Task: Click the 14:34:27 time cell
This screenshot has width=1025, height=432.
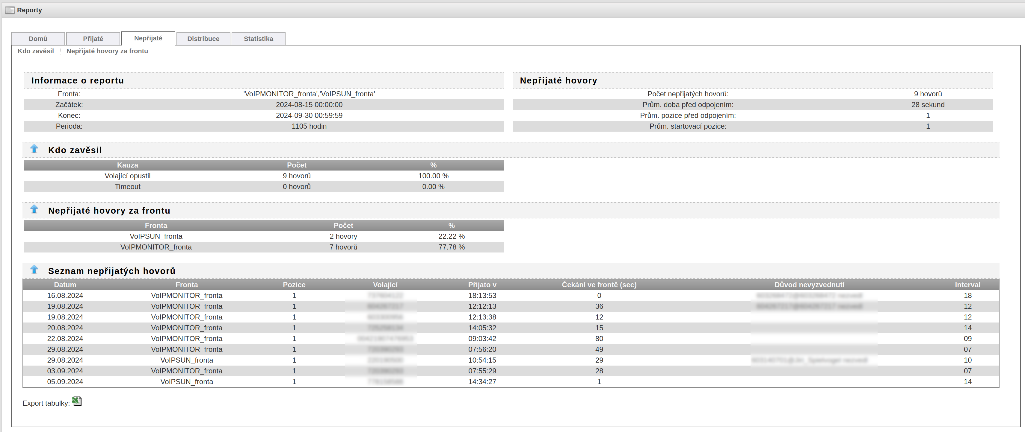Action: tap(482, 381)
